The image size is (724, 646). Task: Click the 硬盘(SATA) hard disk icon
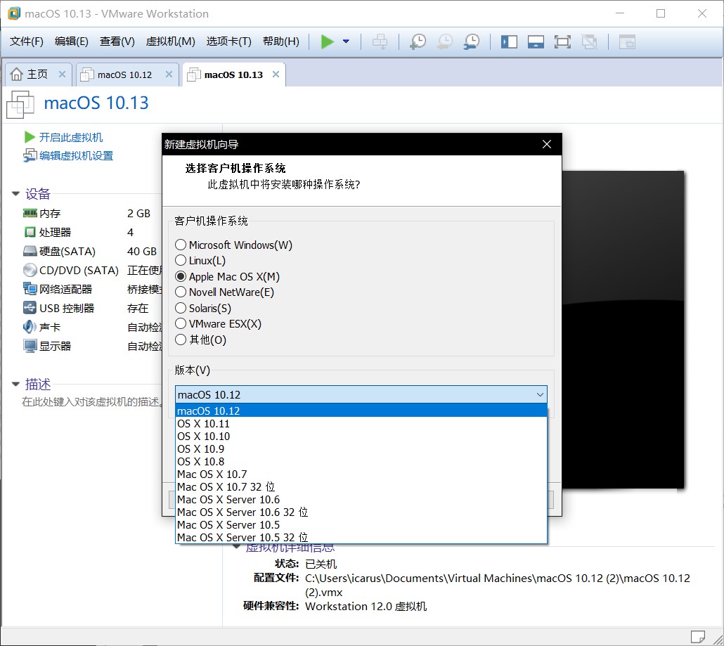(30, 251)
